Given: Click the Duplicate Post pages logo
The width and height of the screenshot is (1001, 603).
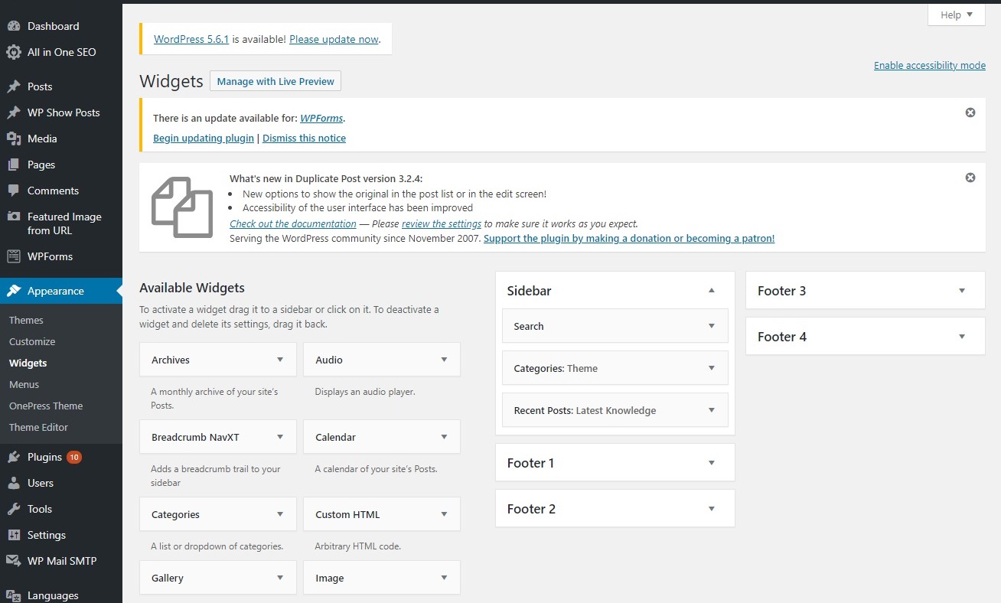Looking at the screenshot, I should (x=182, y=207).
